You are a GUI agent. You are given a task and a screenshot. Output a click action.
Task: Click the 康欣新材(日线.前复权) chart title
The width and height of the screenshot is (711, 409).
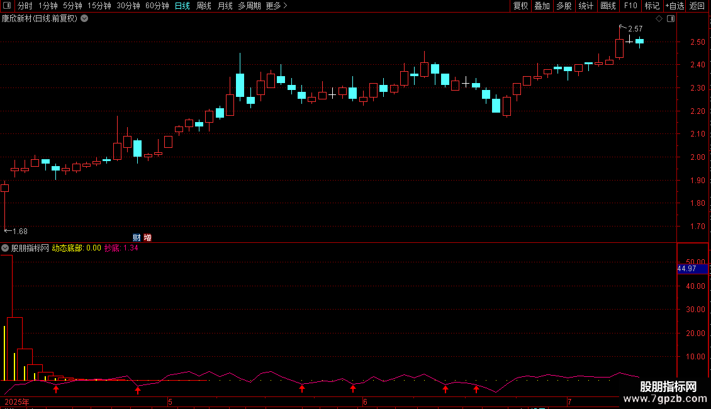[x=40, y=19]
